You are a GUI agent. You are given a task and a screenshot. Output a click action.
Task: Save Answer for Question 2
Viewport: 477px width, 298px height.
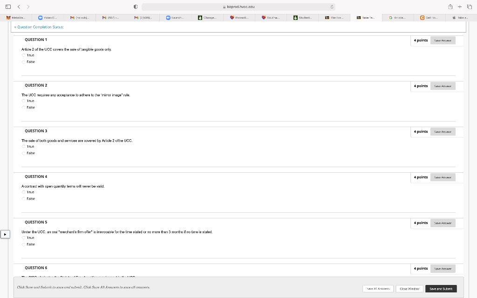click(443, 86)
